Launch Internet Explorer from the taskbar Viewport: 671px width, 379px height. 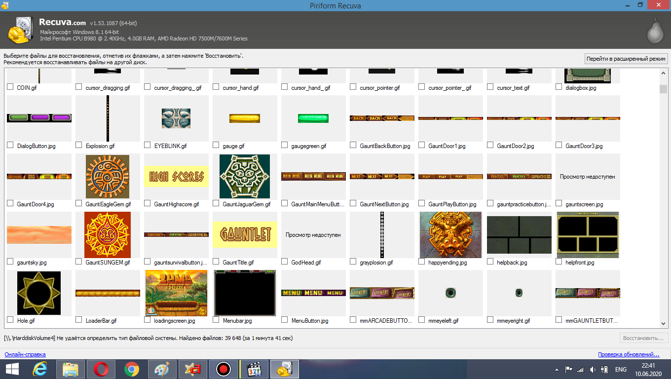(40, 369)
